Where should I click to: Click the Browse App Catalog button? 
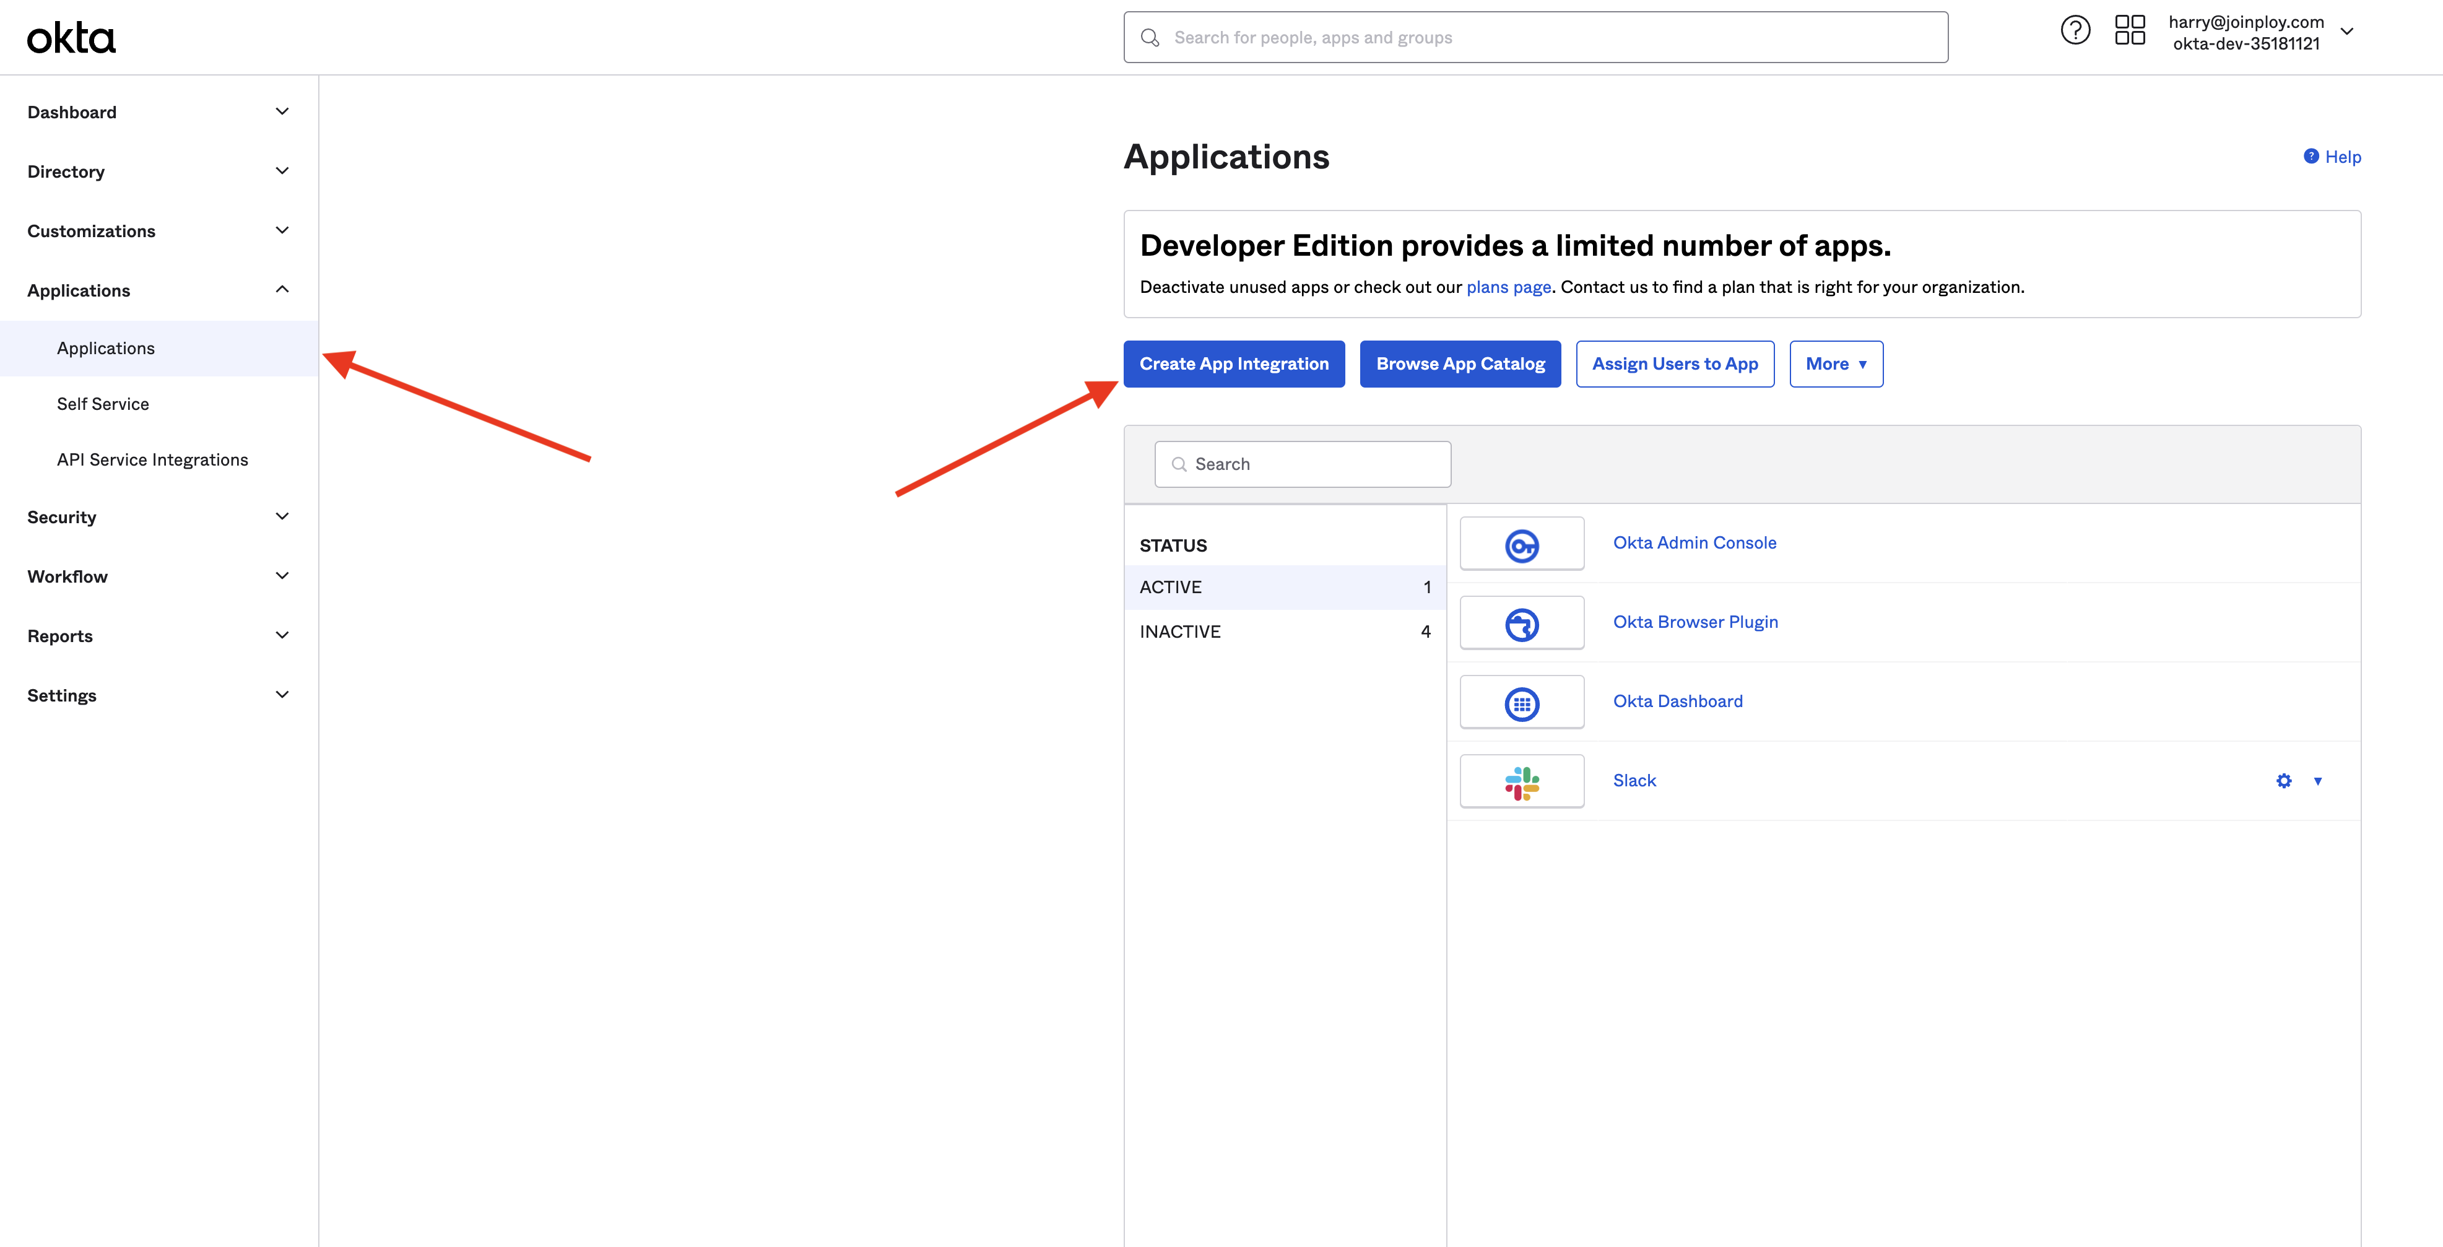point(1459,364)
